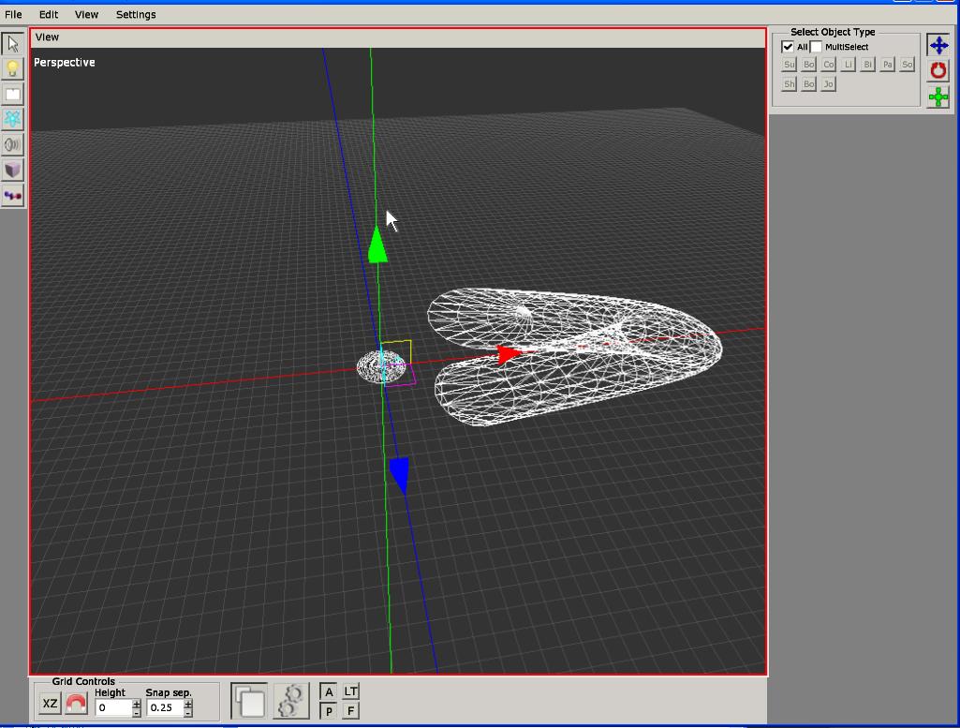Open the Settings menu
Image resolution: width=960 pixels, height=728 pixels.
tap(136, 15)
